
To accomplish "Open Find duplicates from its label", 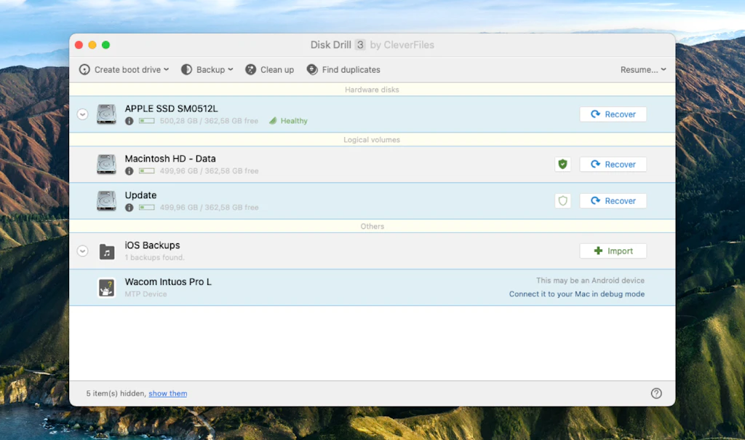I will [351, 69].
